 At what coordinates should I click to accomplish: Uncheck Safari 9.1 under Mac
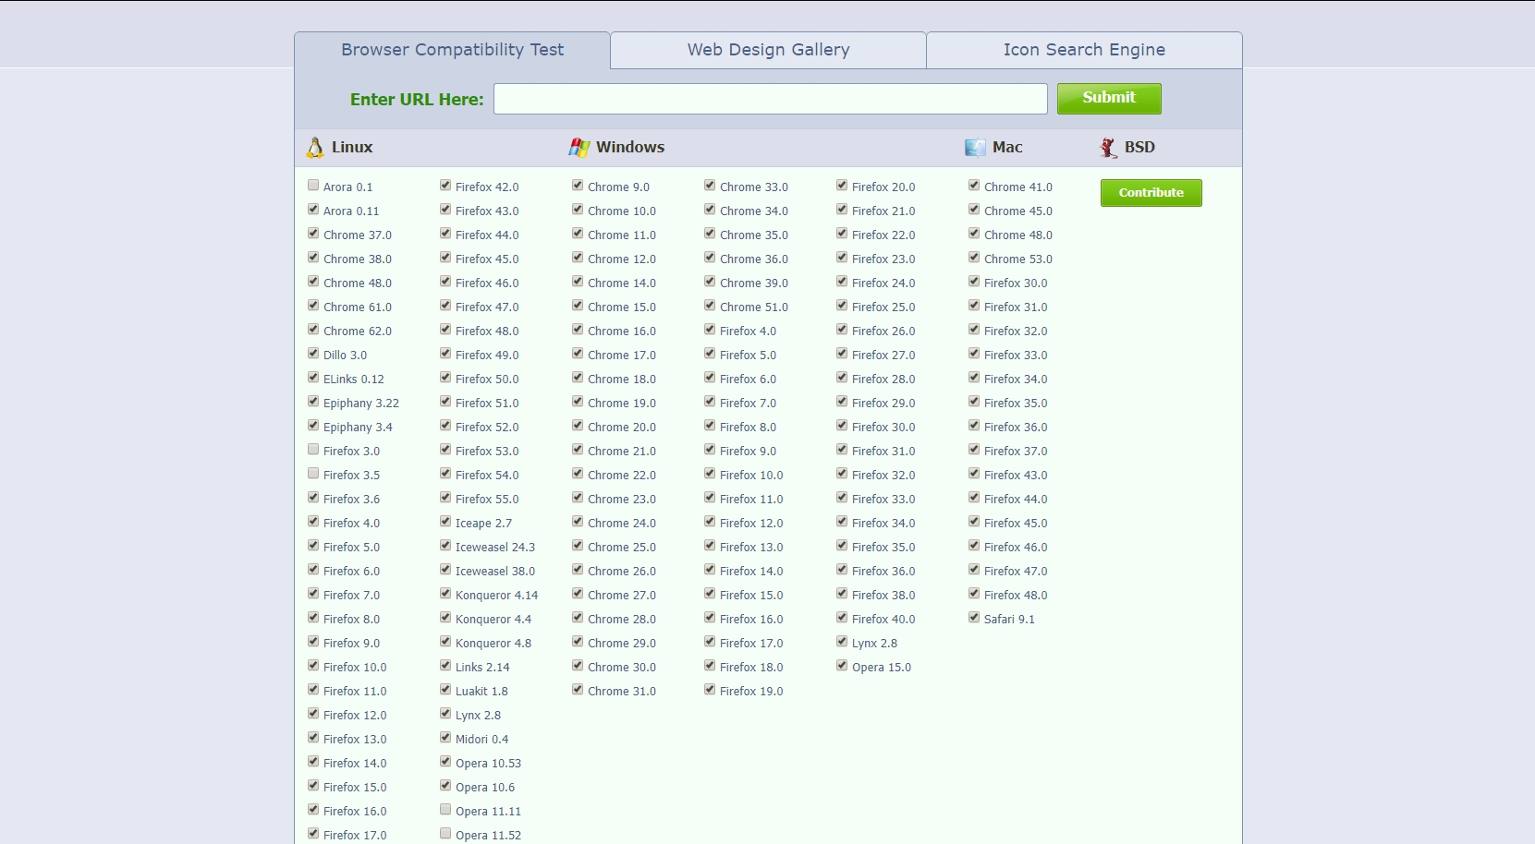[x=974, y=618]
